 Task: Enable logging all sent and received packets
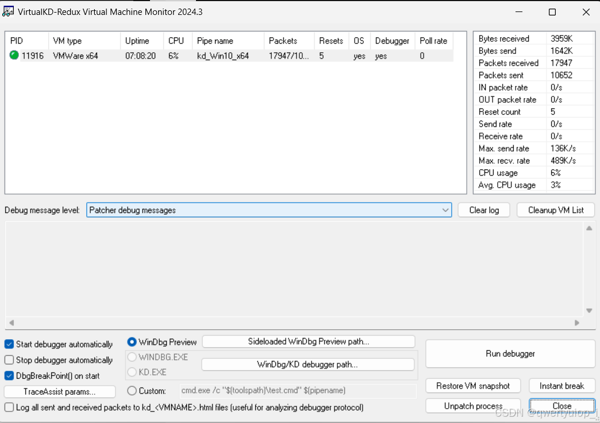click(x=9, y=408)
